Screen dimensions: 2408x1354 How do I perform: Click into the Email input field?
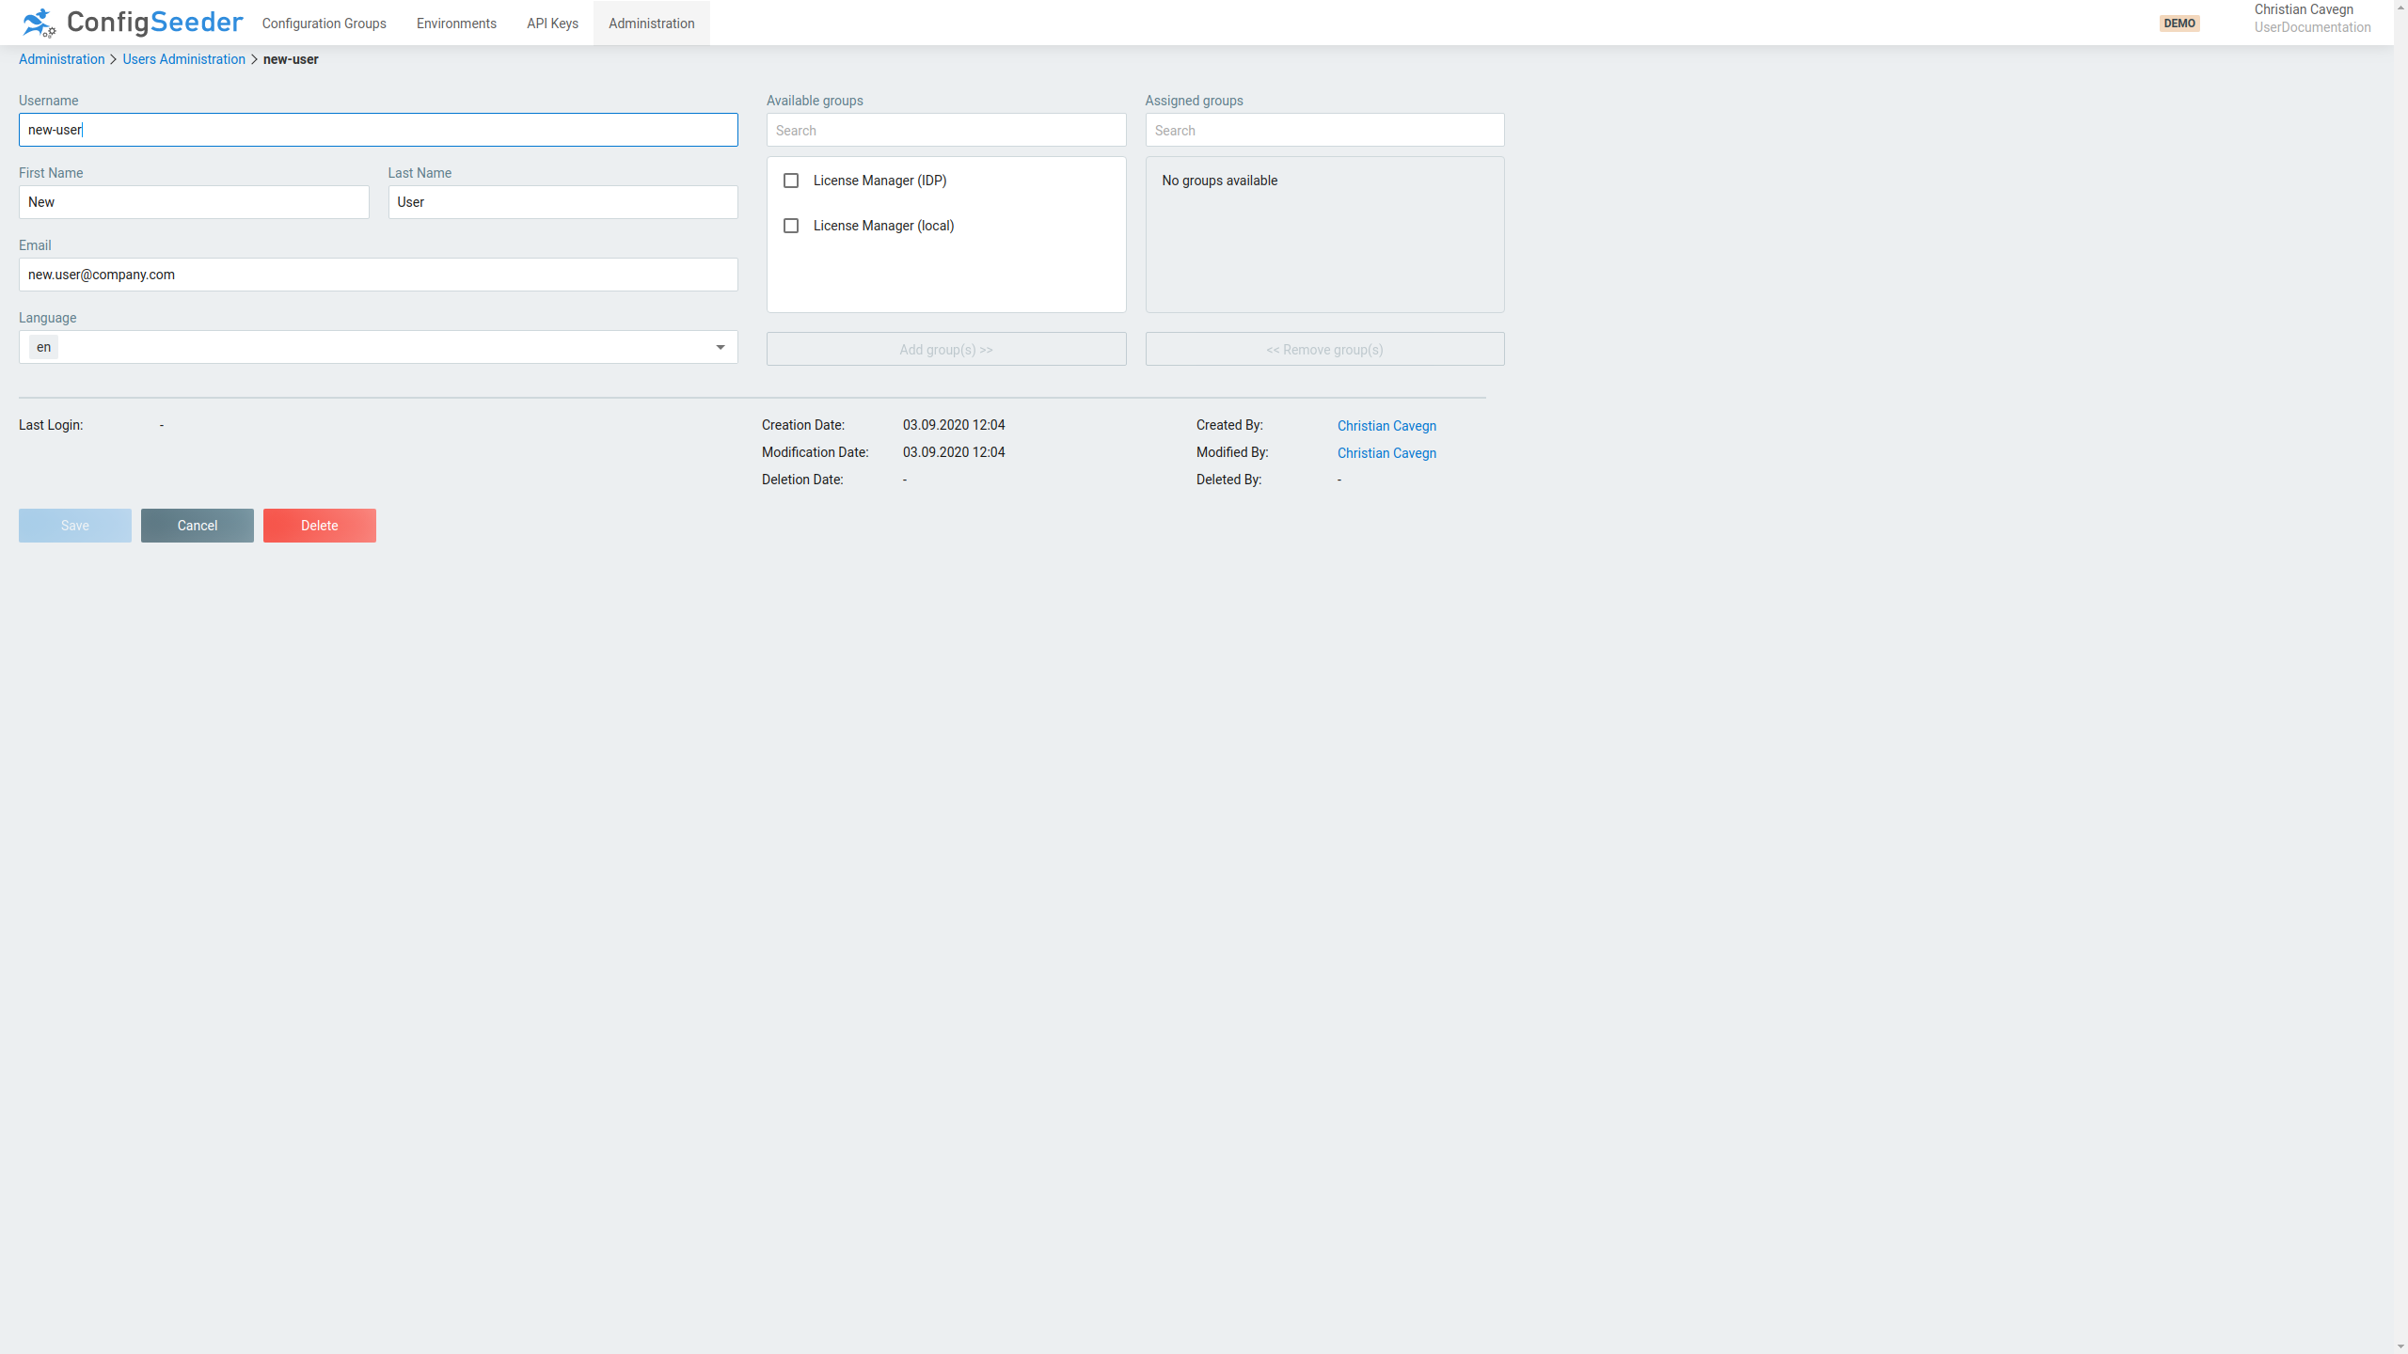coord(378,275)
